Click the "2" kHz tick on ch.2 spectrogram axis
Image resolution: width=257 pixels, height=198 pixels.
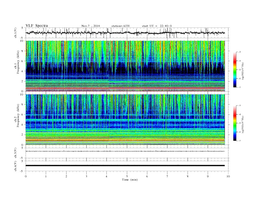tap(23, 135)
